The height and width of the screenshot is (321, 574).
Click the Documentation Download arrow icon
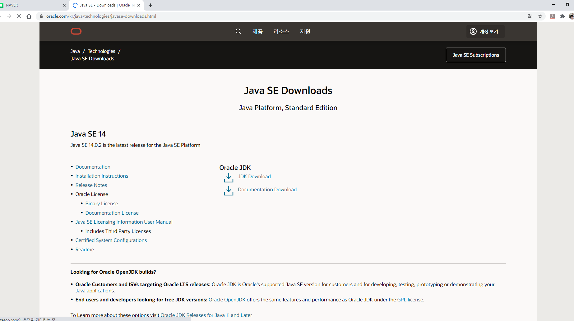point(229,191)
